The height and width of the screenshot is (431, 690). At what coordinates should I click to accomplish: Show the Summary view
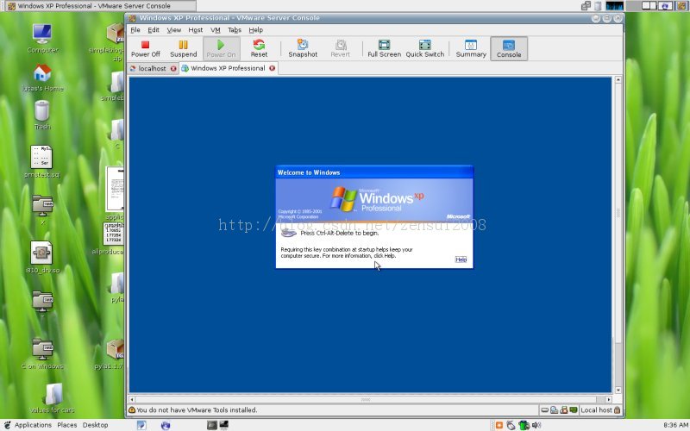[471, 48]
